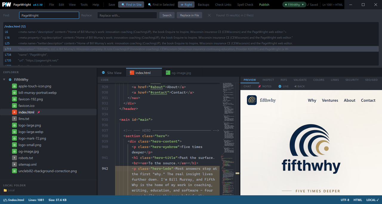Viewport: 382px width, 204px height.
Task: Click the Contact link in preview navigation
Action: click(x=368, y=100)
